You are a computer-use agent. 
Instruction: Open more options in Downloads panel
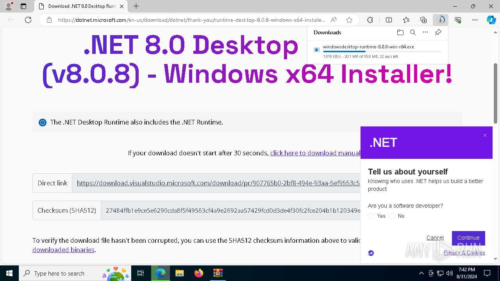click(425, 32)
